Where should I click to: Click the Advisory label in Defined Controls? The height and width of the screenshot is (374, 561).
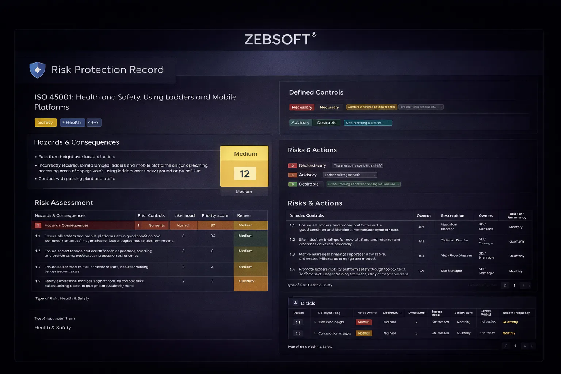(300, 123)
